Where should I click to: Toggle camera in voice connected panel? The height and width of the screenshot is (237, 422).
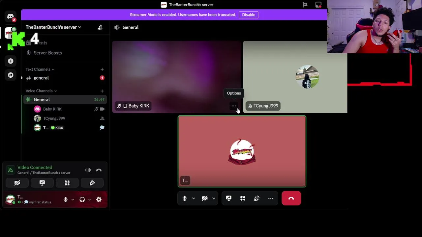17,183
